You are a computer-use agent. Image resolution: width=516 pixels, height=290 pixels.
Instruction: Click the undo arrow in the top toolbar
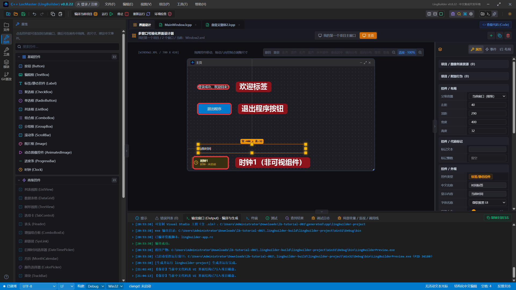pos(34,14)
